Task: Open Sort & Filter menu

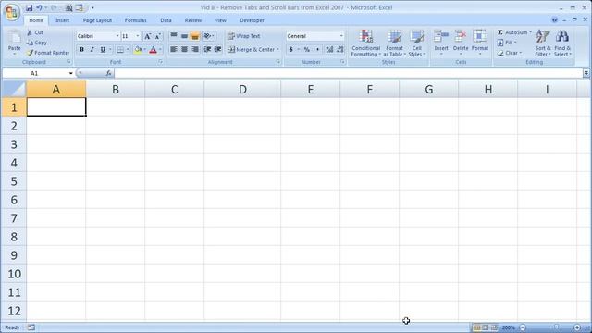Action: pos(543,43)
